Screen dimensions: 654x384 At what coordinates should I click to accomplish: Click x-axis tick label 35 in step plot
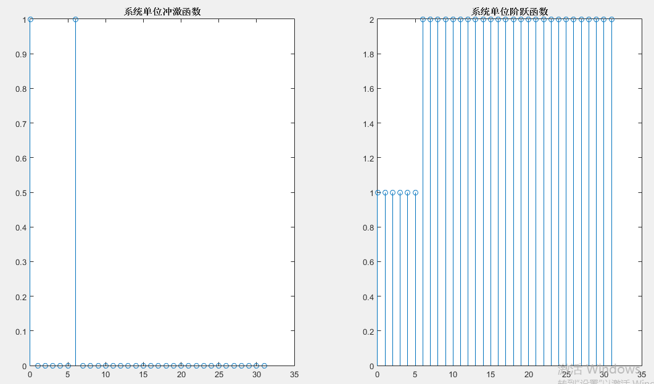pos(642,375)
